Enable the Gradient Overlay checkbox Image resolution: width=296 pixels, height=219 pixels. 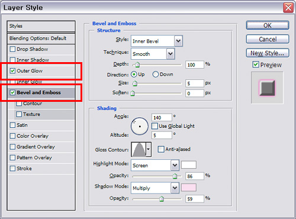point(12,147)
